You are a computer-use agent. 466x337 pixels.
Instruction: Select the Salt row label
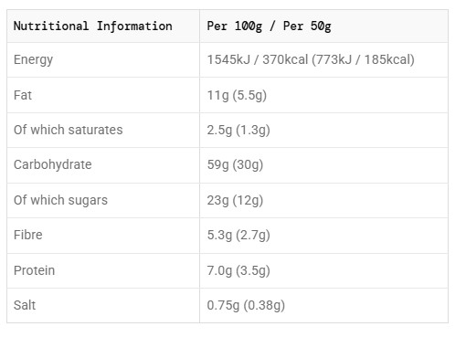tap(25, 305)
